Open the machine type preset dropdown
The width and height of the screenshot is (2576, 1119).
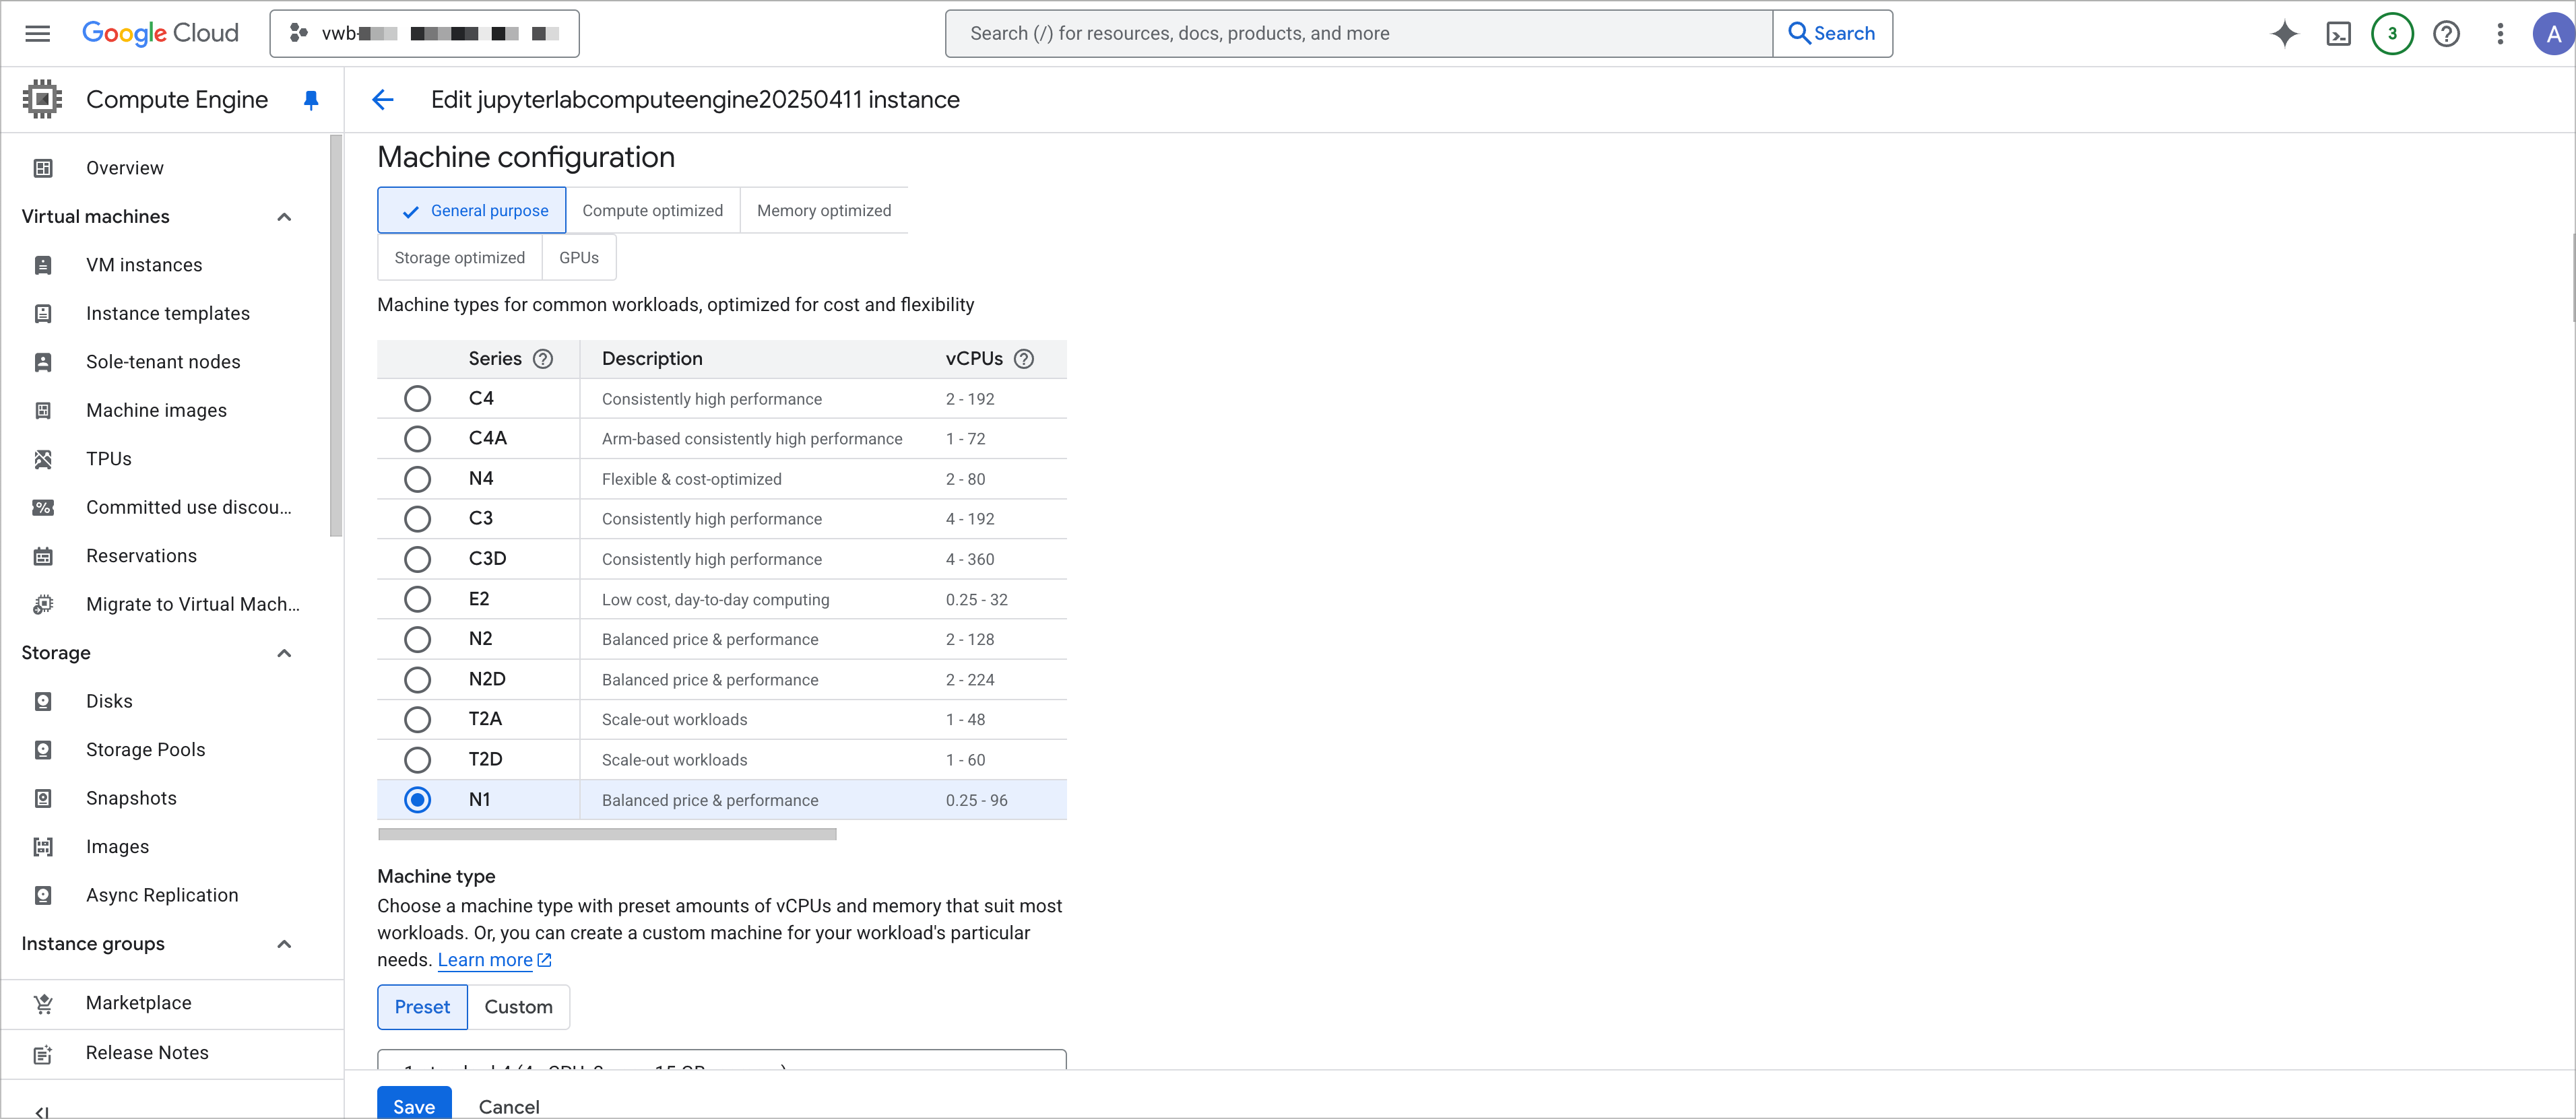722,1060
